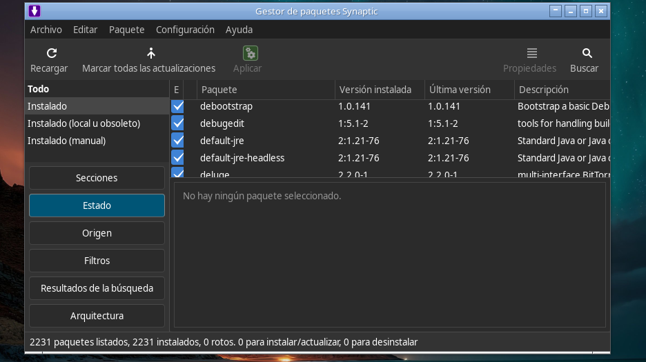
Task: Open the Ayuda menu
Action: click(x=239, y=30)
